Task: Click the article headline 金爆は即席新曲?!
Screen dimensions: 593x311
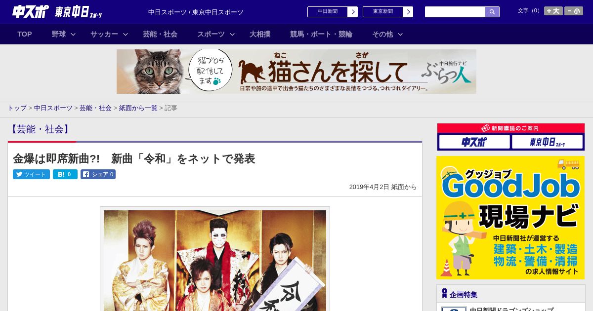Action: coord(134,158)
